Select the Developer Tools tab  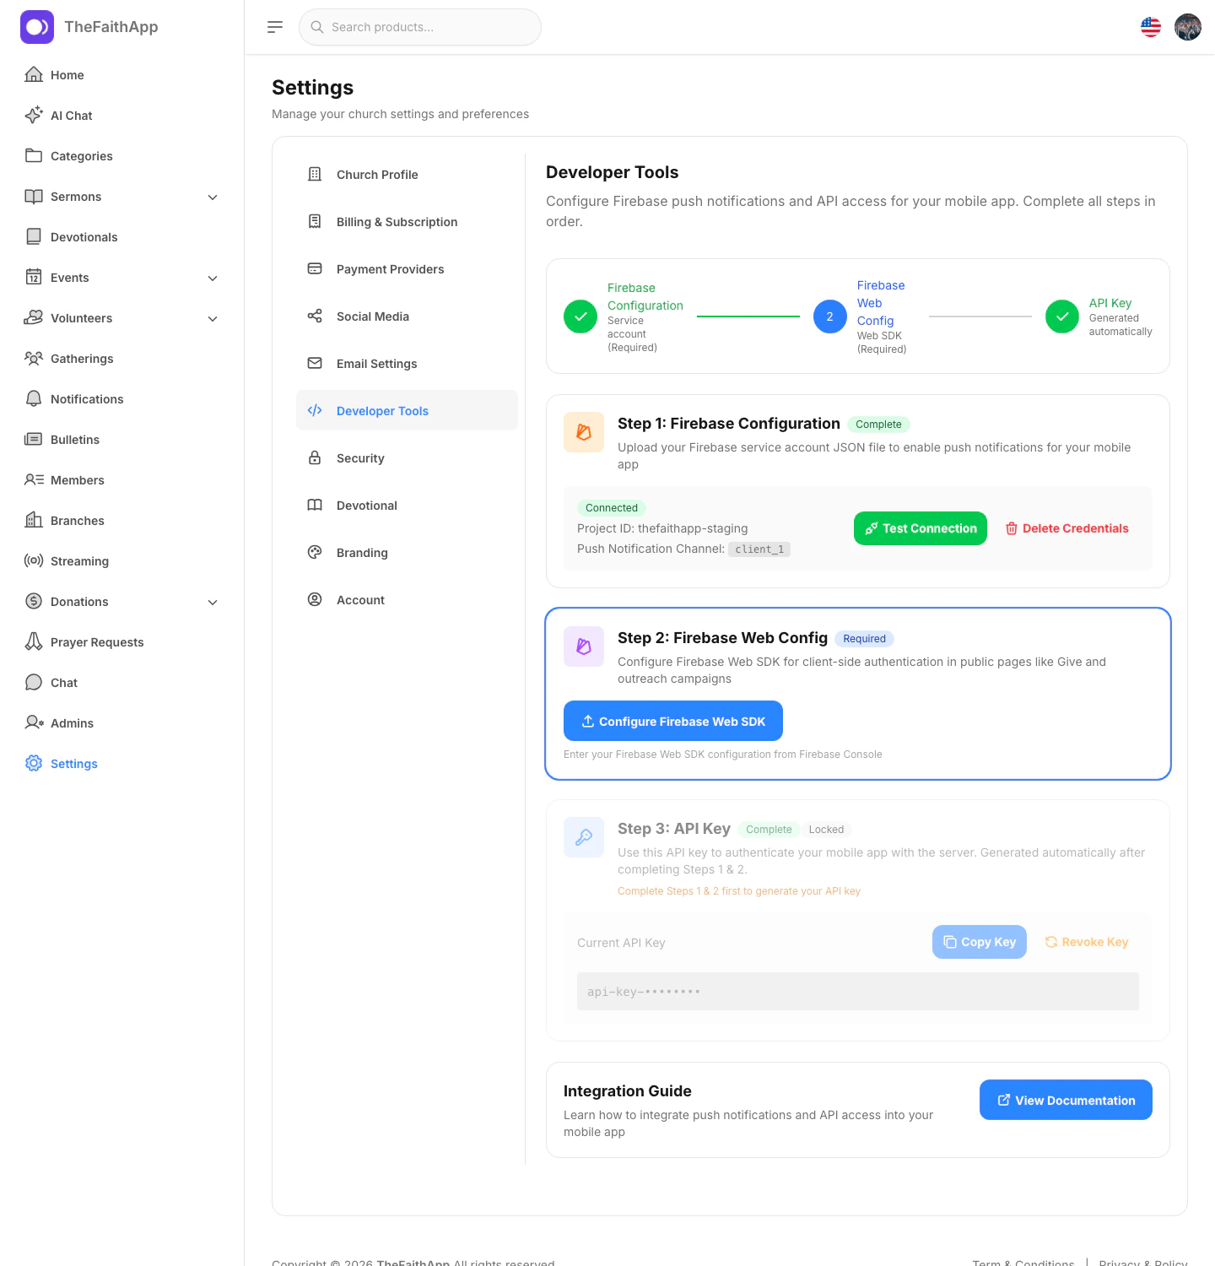click(x=407, y=410)
